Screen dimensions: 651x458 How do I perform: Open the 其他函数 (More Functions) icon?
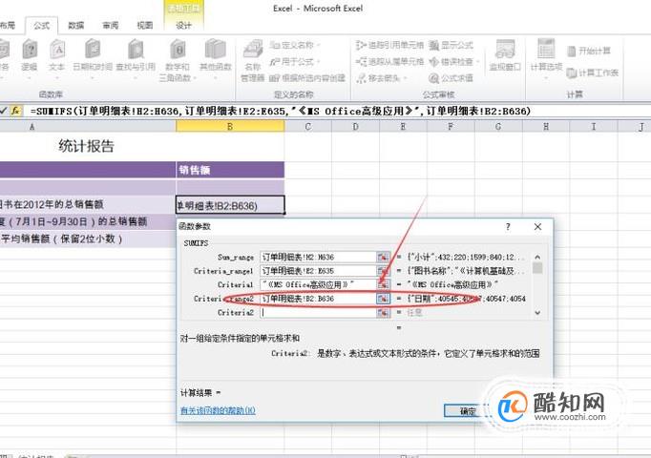(x=215, y=55)
